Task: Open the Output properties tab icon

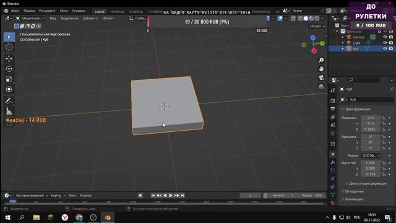Action: [333, 109]
